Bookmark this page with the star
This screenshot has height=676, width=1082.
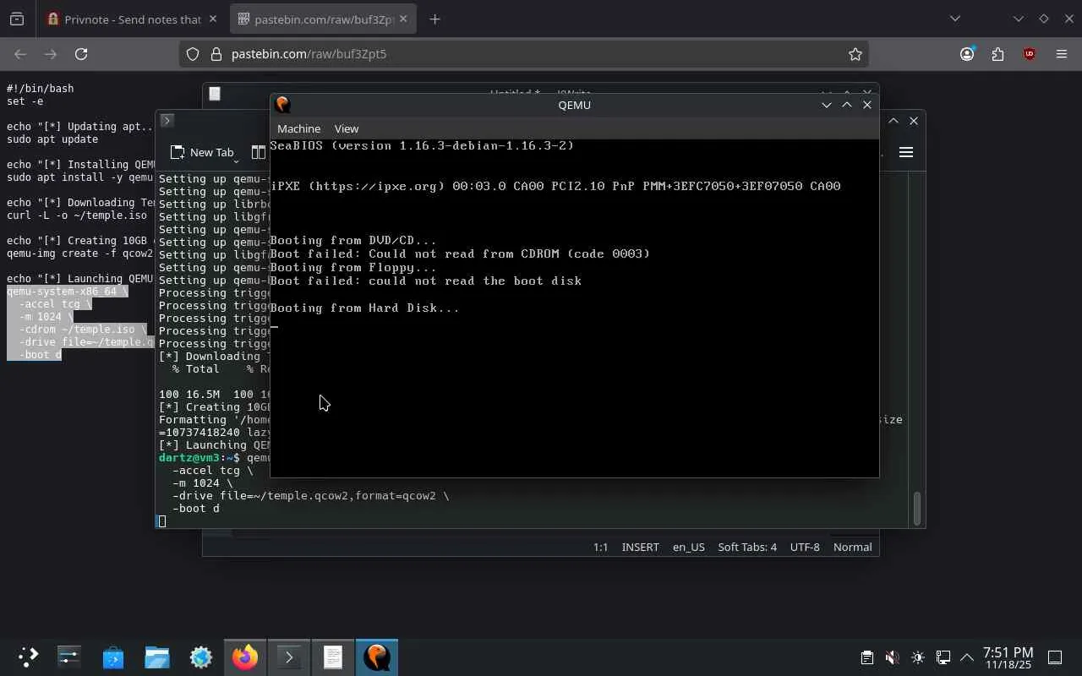click(x=855, y=54)
